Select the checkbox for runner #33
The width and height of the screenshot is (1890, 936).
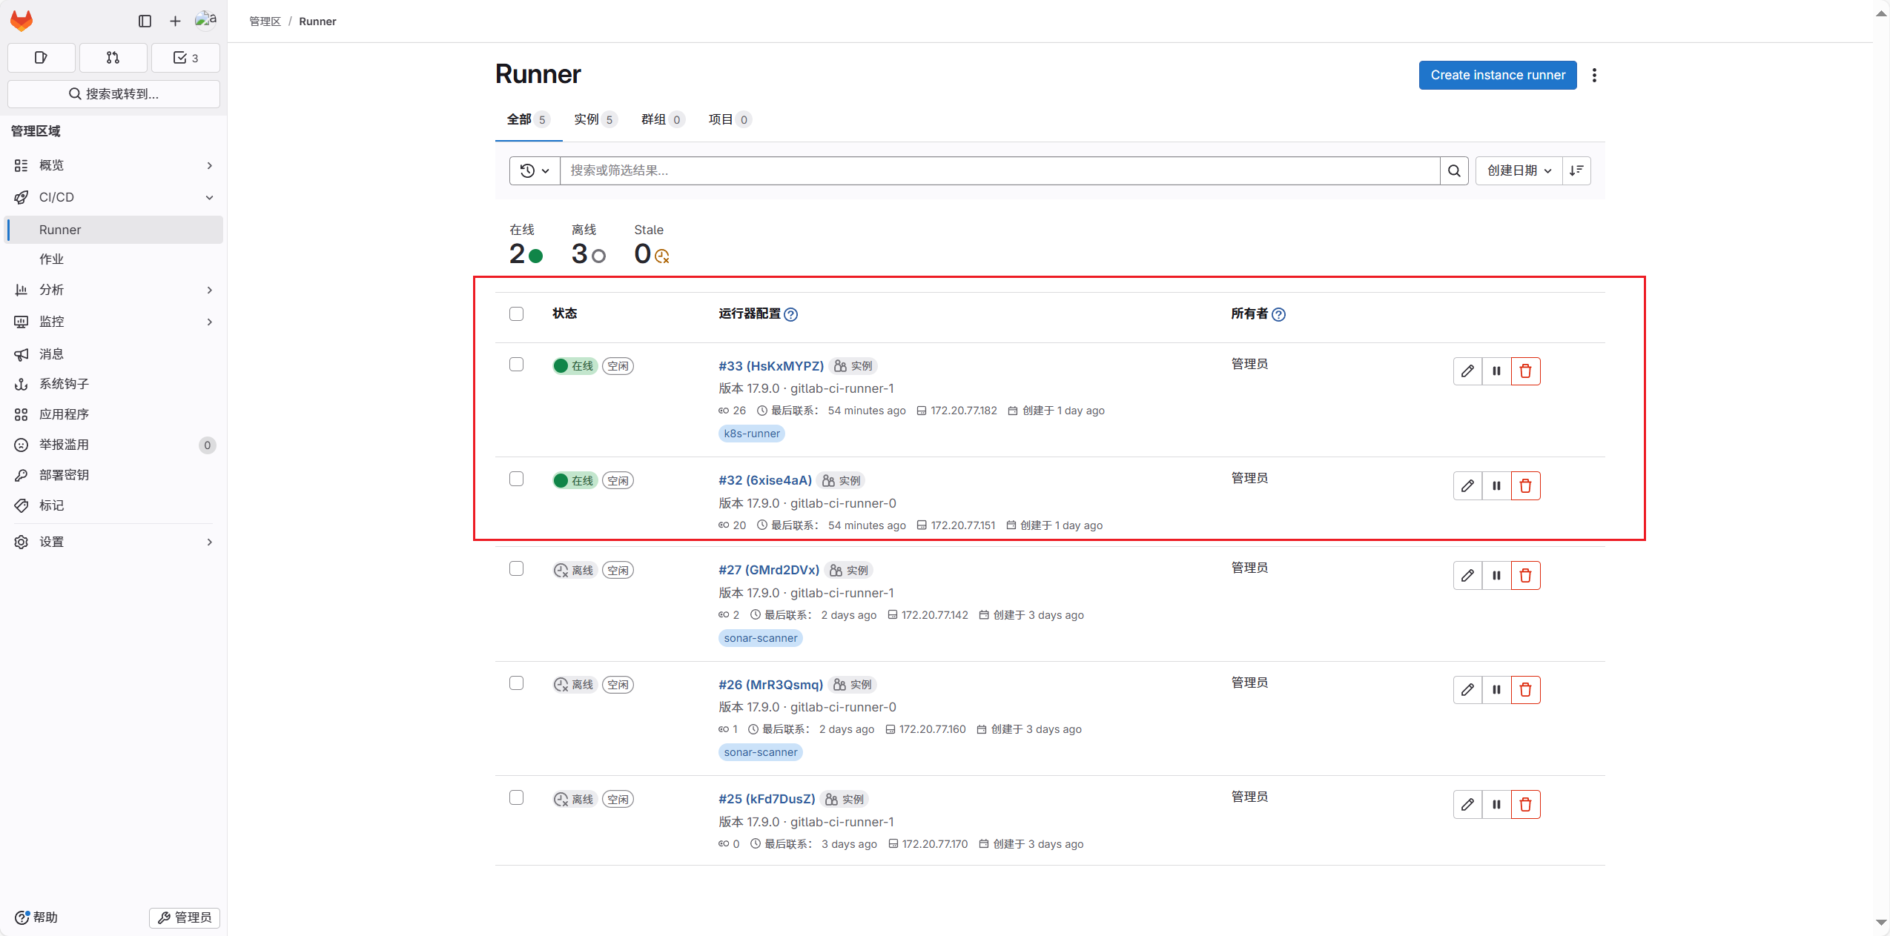[x=516, y=364]
